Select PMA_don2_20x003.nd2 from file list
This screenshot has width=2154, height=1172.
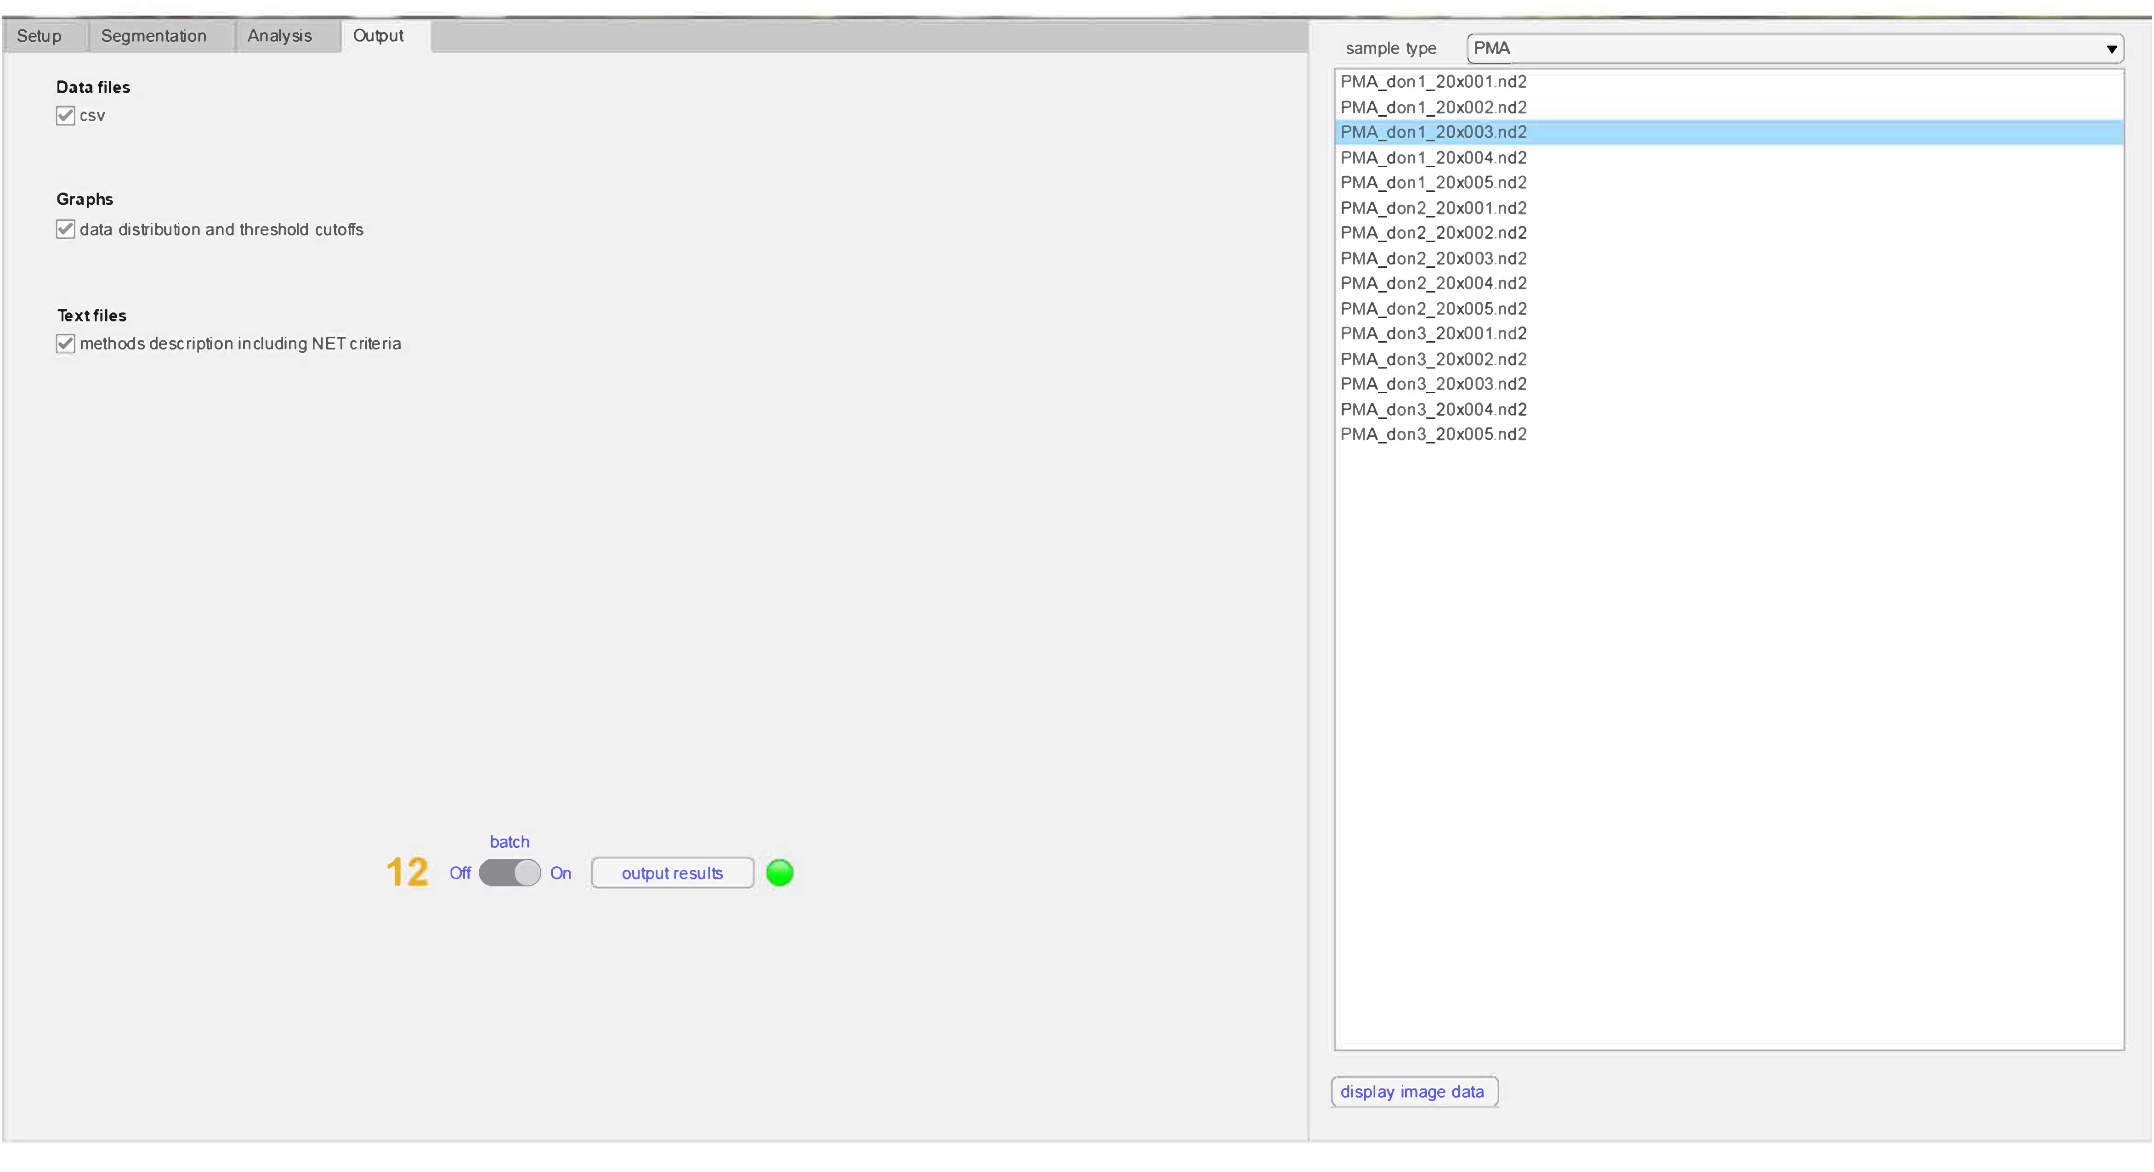coord(1433,258)
